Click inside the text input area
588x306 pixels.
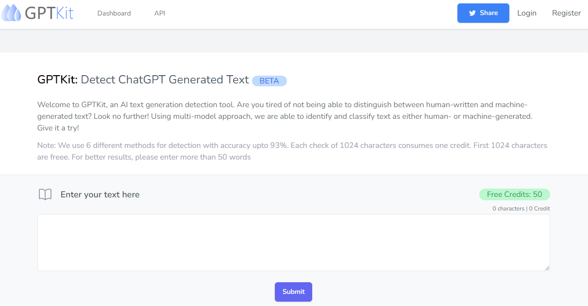[293, 242]
